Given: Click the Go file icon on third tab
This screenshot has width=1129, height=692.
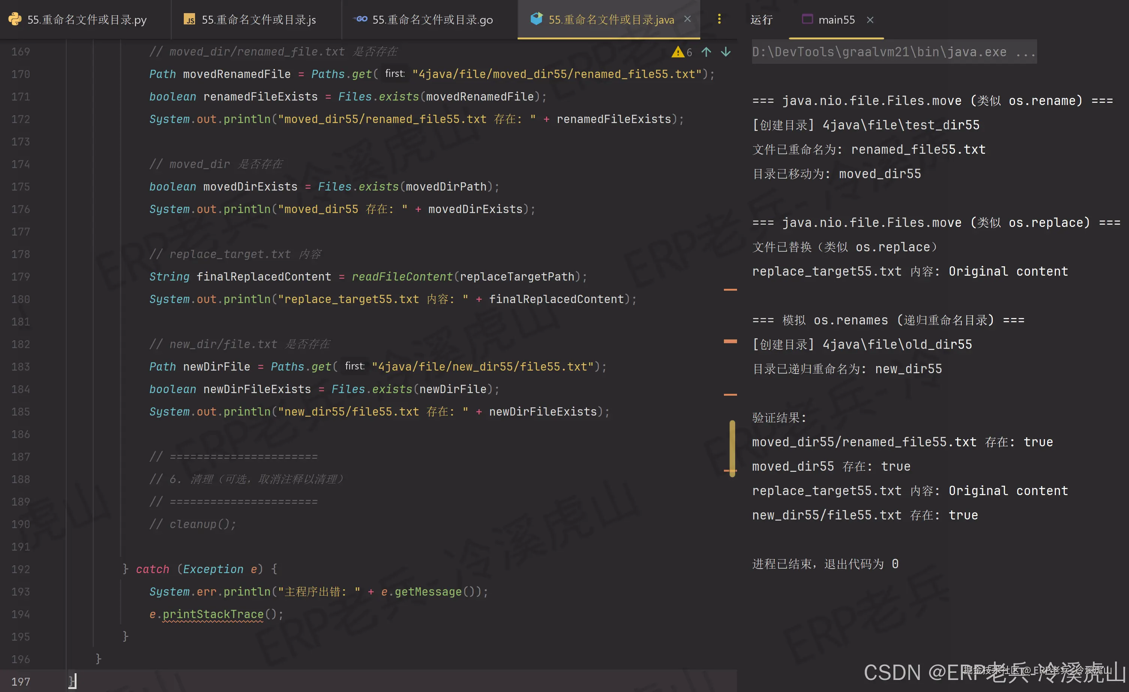Looking at the screenshot, I should [x=361, y=19].
